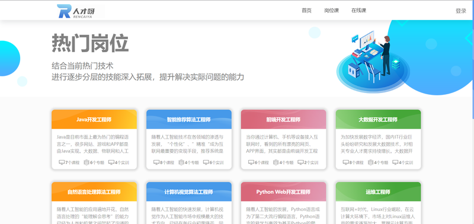Click training icon beside 6个实训 in 智能推荐算法 card
474x224 pixels.
tap(206, 162)
